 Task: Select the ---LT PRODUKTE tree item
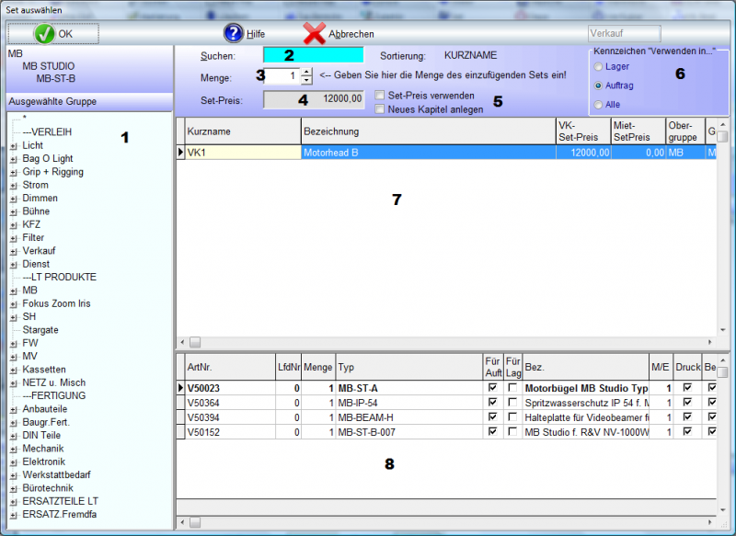(59, 277)
